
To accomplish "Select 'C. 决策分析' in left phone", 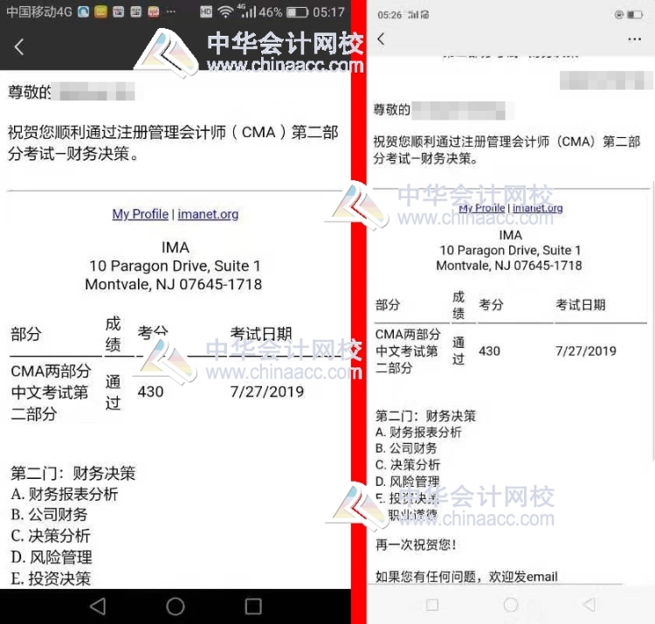I will tap(51, 536).
